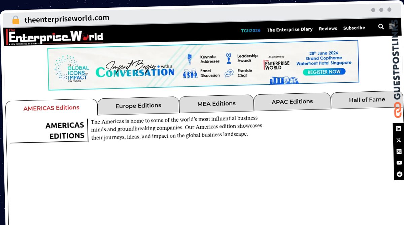This screenshot has width=404, height=225.
Task: Click the Subscribe link
Action: coord(354,28)
